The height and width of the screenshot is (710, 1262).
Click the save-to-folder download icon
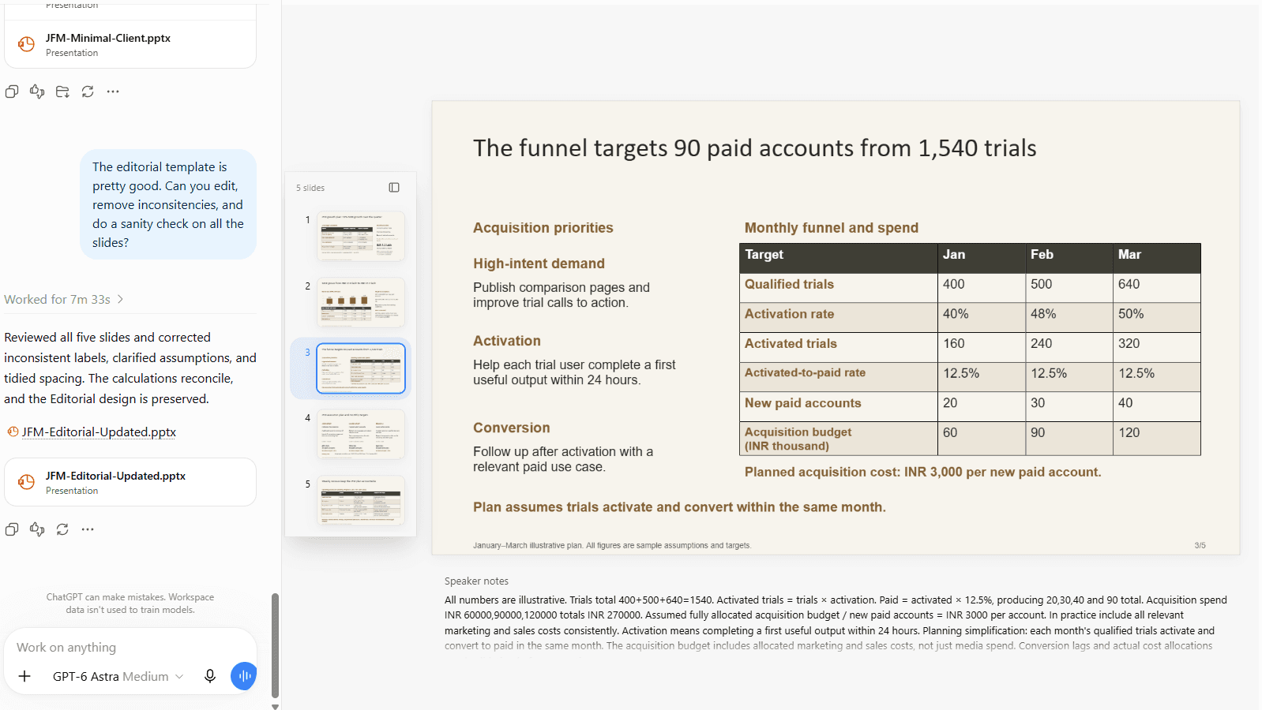coord(62,92)
